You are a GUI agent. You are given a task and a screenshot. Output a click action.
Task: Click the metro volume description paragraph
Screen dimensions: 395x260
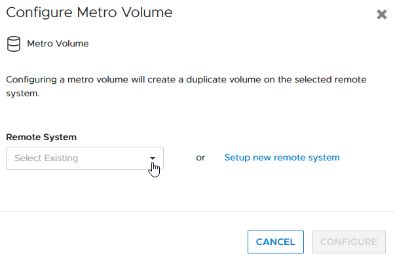coord(186,86)
